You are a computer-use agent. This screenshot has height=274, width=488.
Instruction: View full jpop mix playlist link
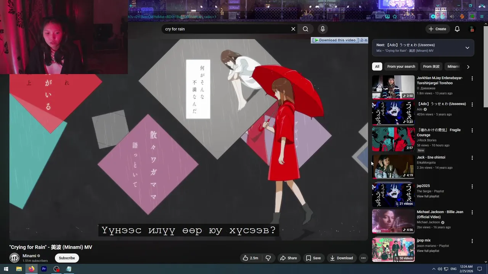point(428,251)
